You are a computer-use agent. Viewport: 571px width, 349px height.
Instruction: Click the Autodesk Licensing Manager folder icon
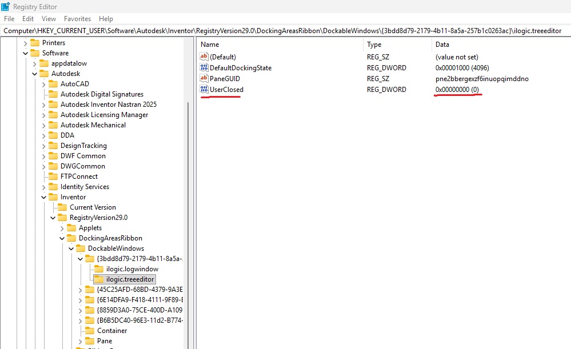pos(53,115)
